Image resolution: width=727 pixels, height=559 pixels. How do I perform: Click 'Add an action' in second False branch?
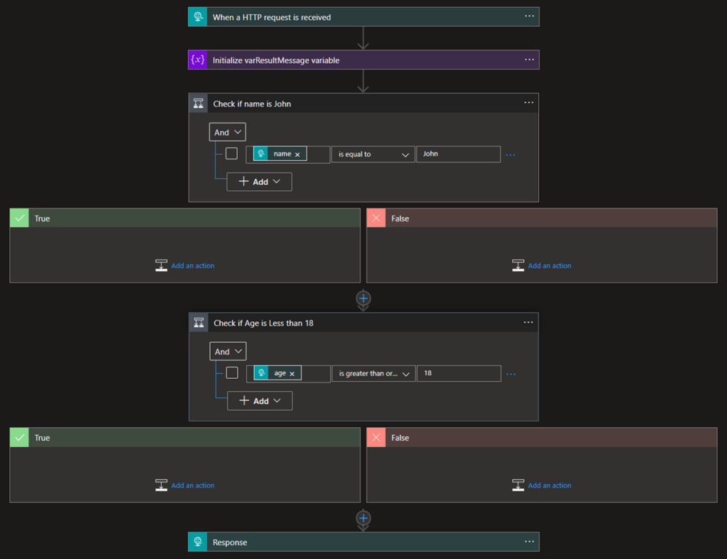click(549, 485)
